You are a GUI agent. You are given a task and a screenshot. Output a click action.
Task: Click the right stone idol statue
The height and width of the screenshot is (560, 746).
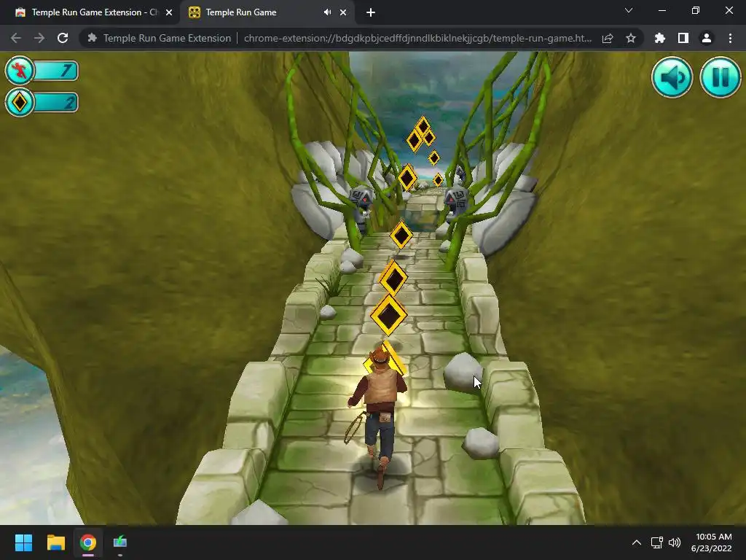click(x=456, y=204)
